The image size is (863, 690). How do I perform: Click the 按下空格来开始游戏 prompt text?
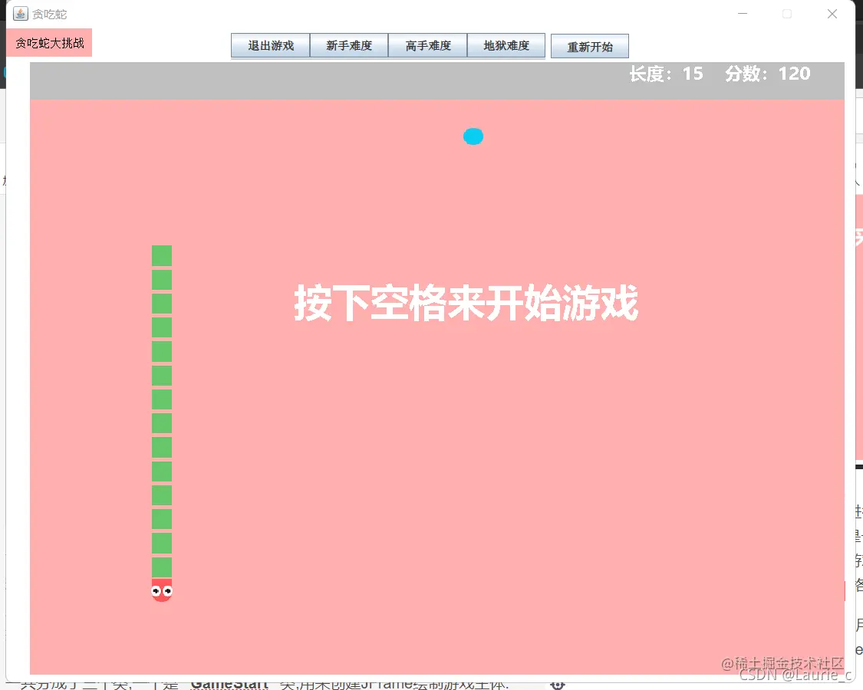[x=465, y=304]
